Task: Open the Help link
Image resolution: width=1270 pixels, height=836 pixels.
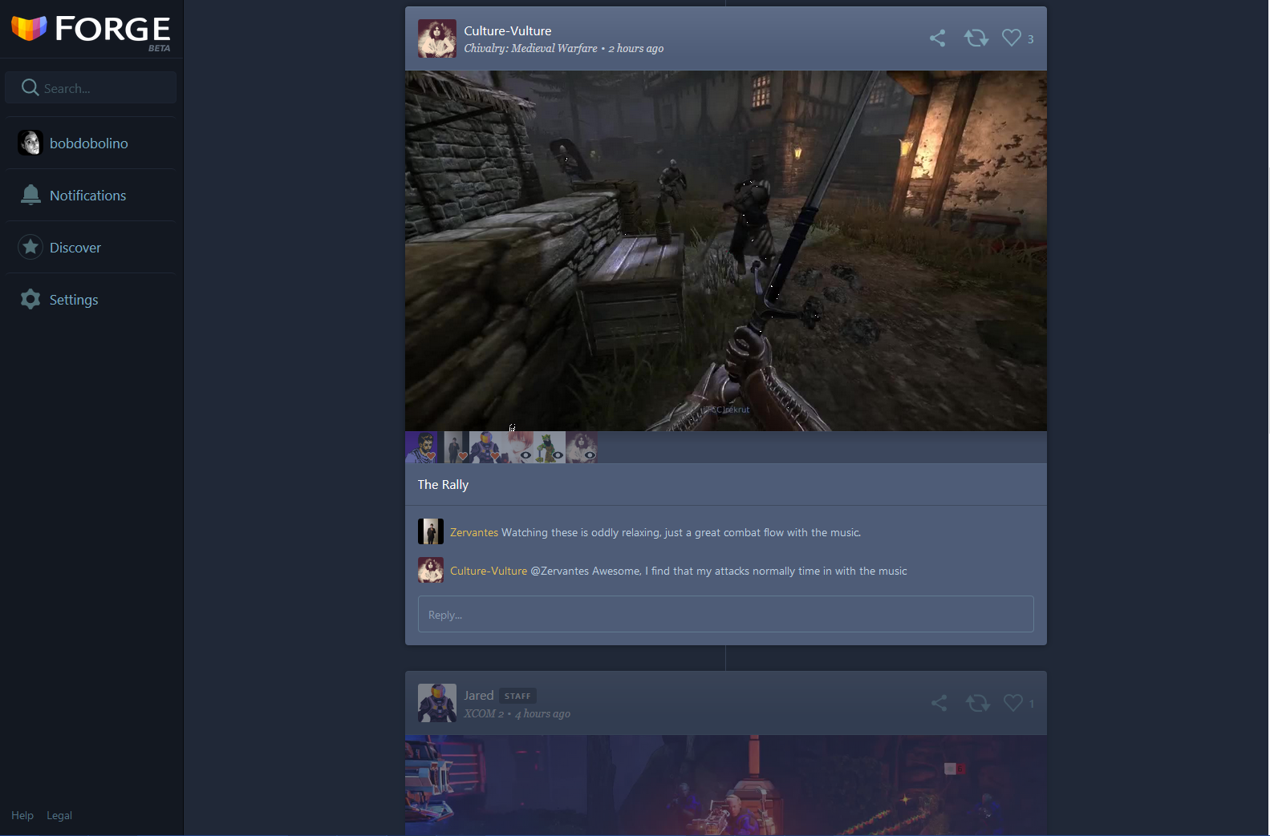Action: click(22, 815)
